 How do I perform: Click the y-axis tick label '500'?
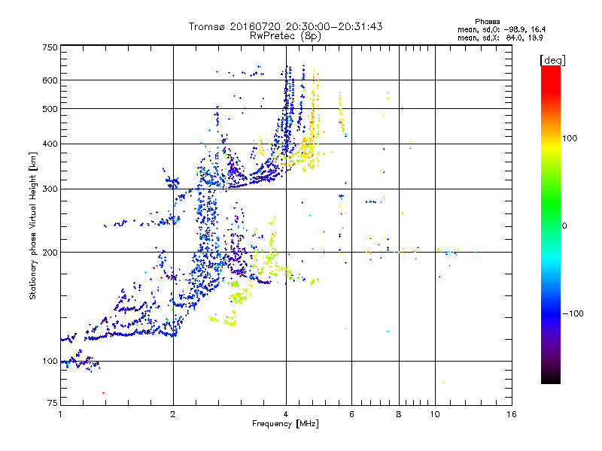coord(50,109)
